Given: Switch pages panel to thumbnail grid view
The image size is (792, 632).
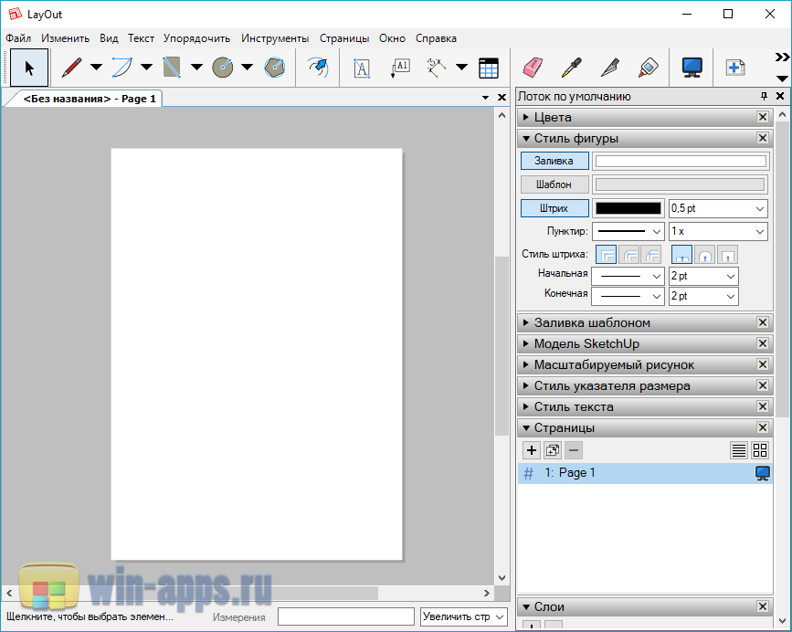Looking at the screenshot, I should click(x=760, y=450).
